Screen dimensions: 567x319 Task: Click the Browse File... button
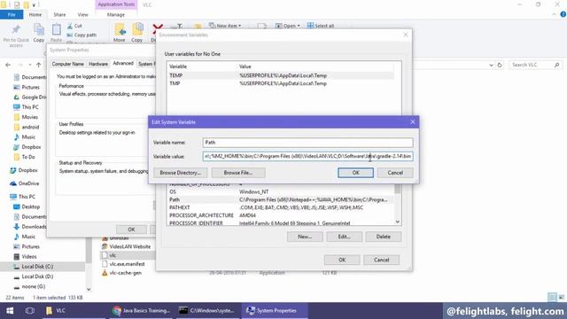click(x=238, y=173)
